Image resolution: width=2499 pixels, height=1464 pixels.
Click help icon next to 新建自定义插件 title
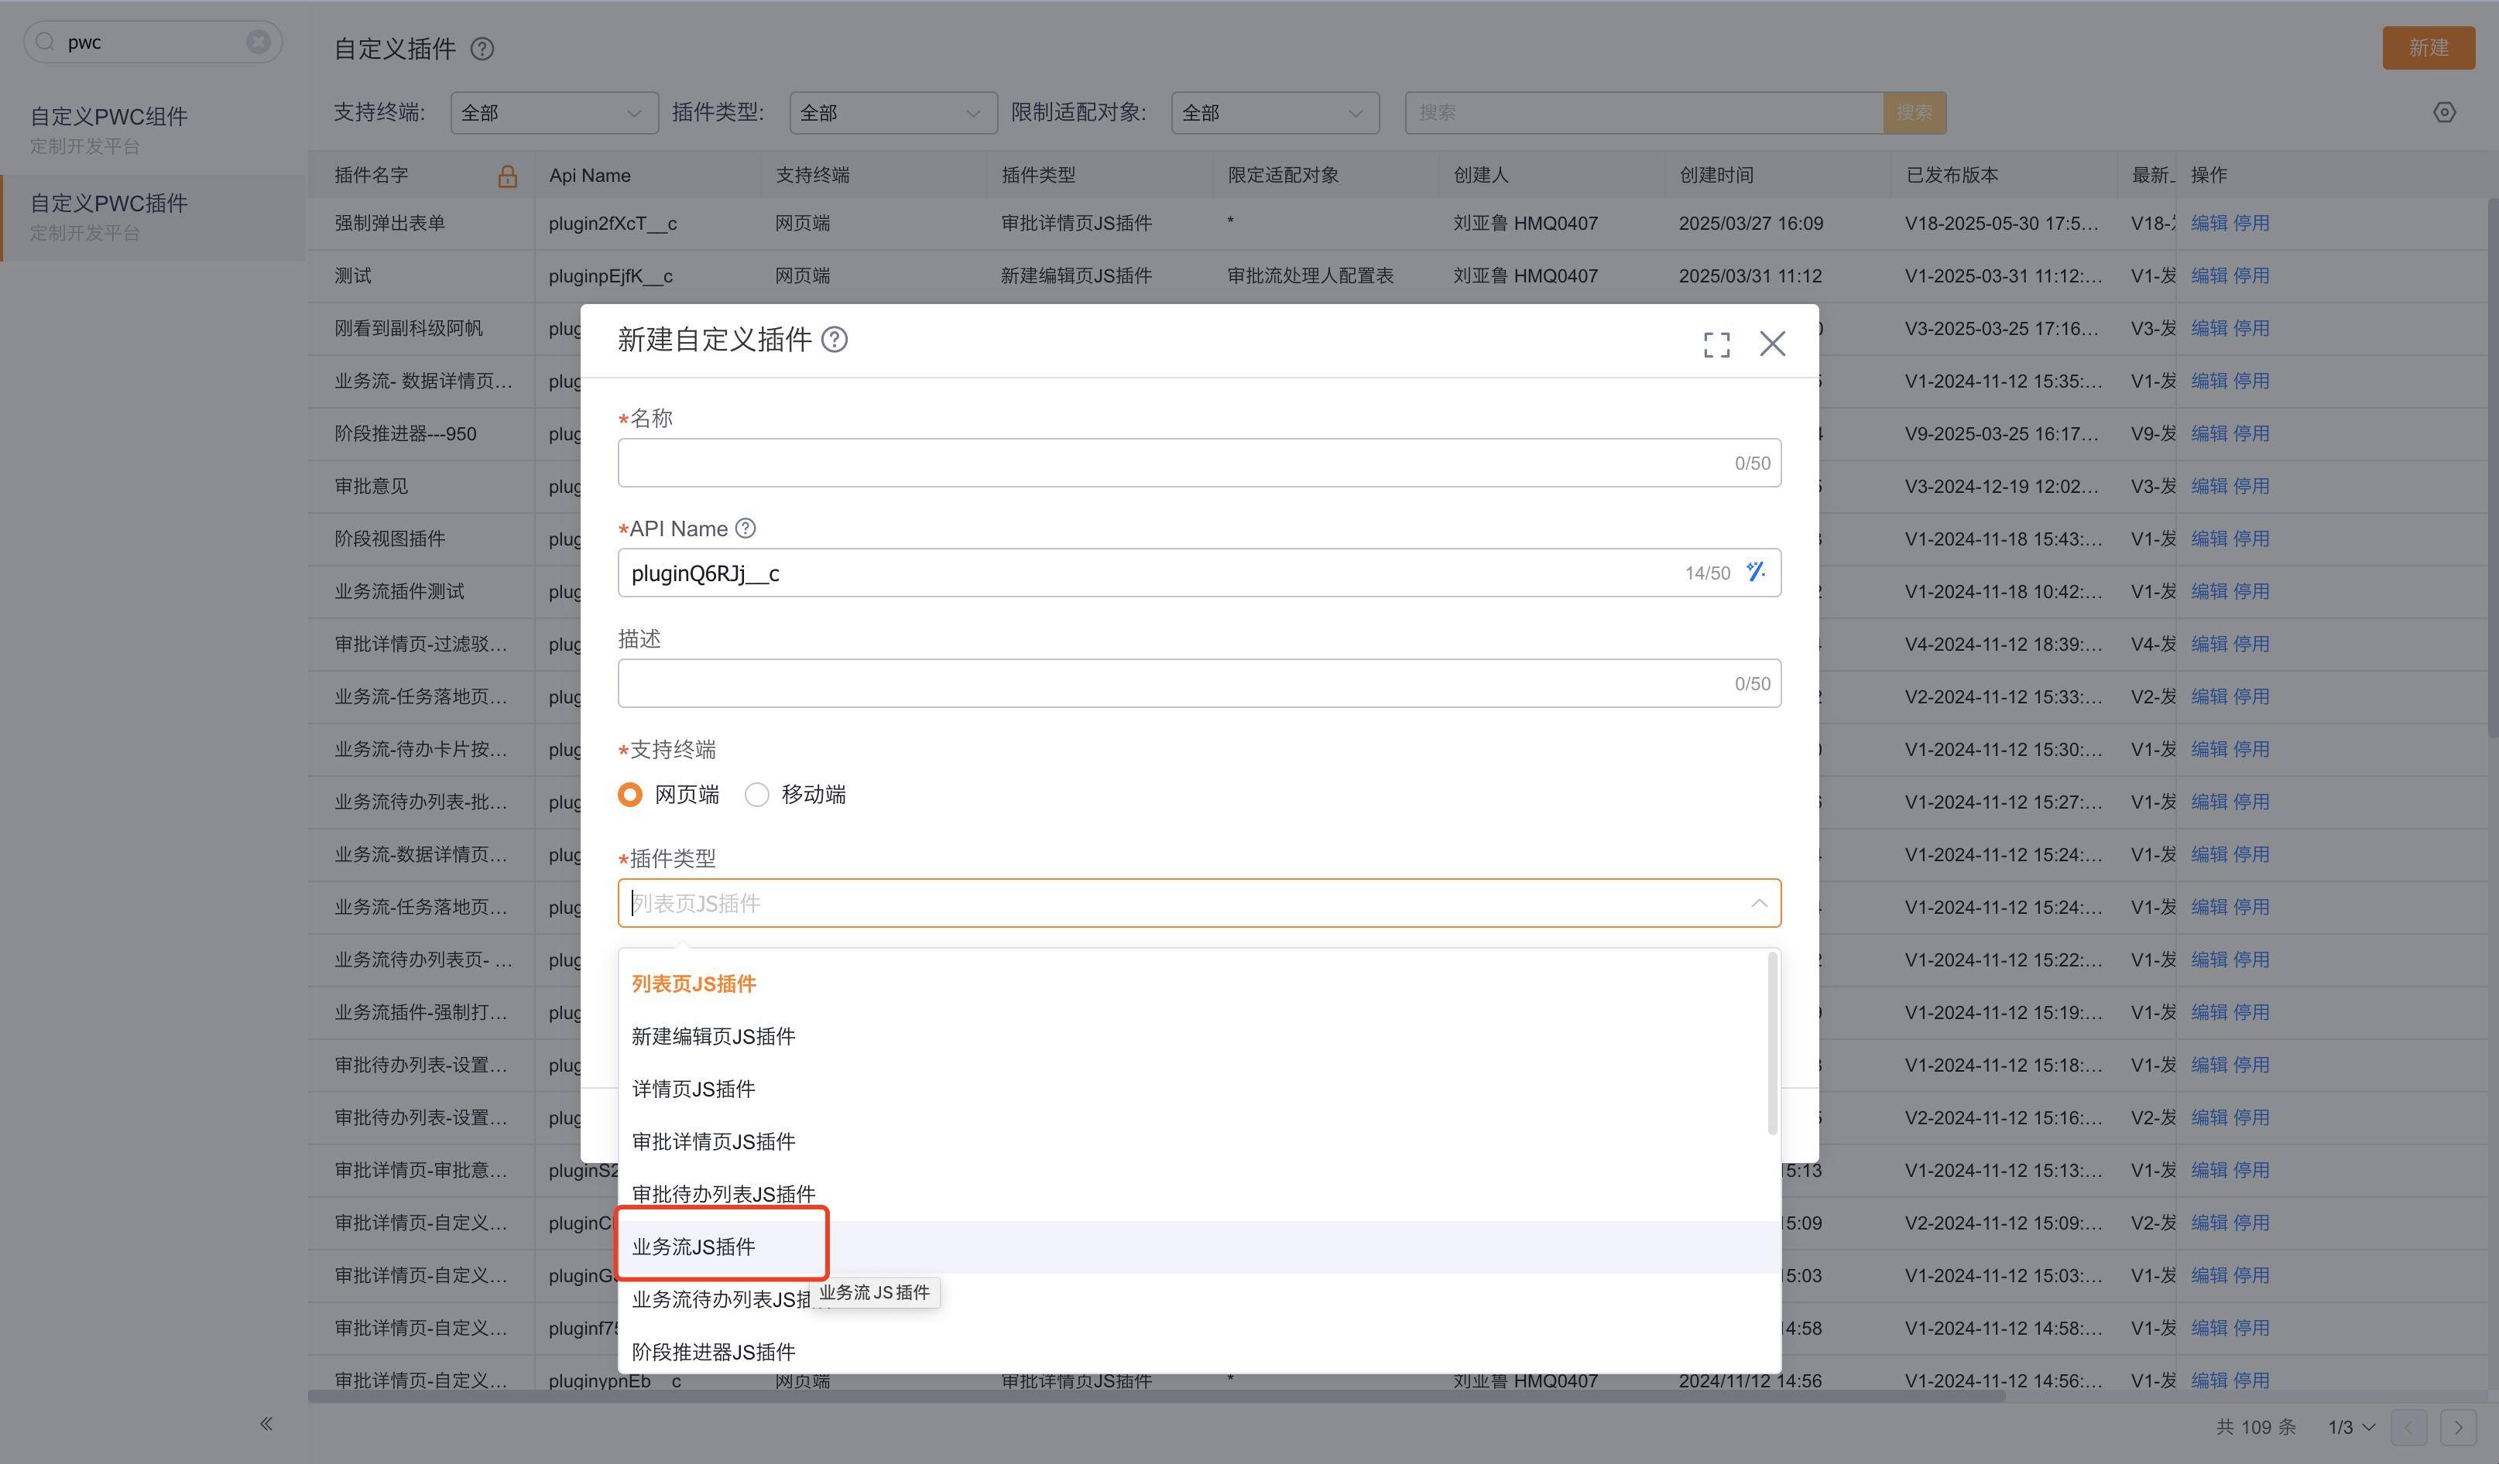tap(835, 340)
